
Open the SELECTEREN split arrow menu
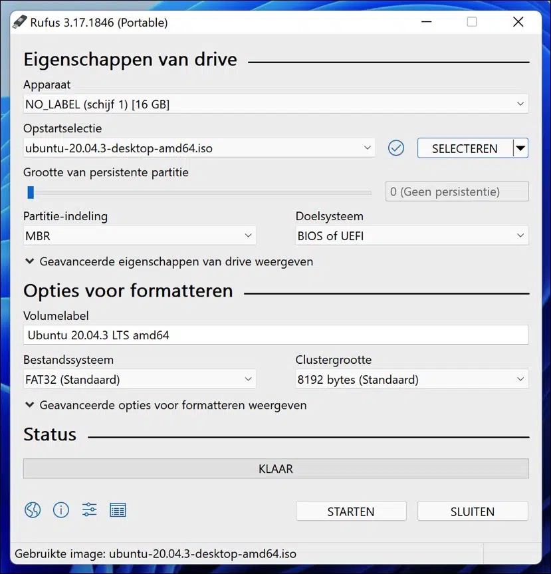[520, 148]
